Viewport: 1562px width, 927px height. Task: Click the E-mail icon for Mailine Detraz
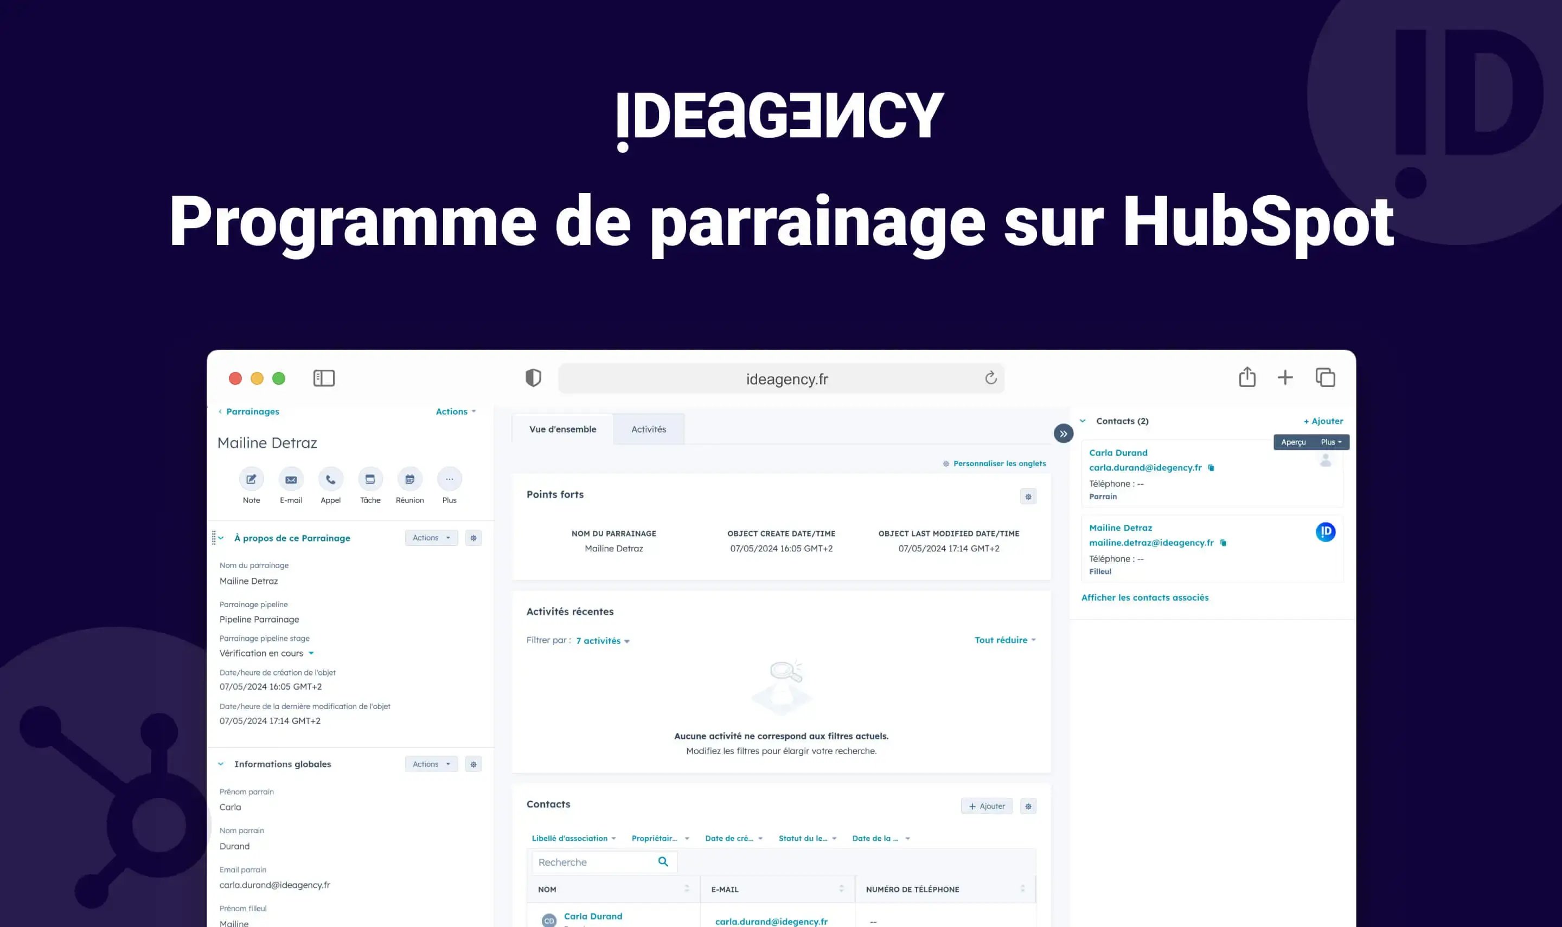click(x=290, y=479)
